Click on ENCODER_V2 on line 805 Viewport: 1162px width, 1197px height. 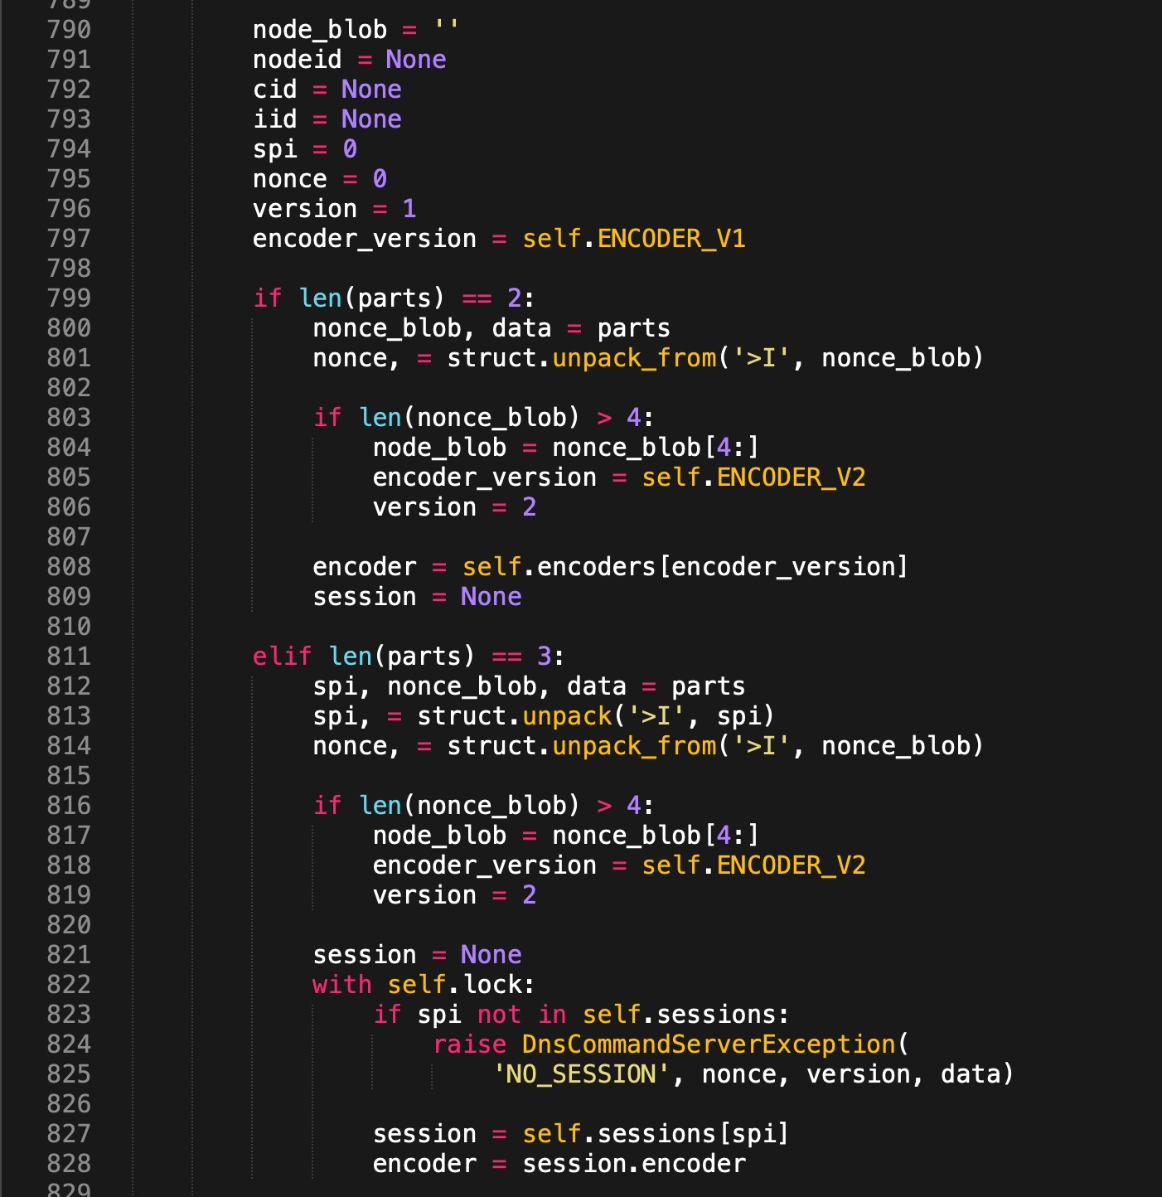click(791, 477)
